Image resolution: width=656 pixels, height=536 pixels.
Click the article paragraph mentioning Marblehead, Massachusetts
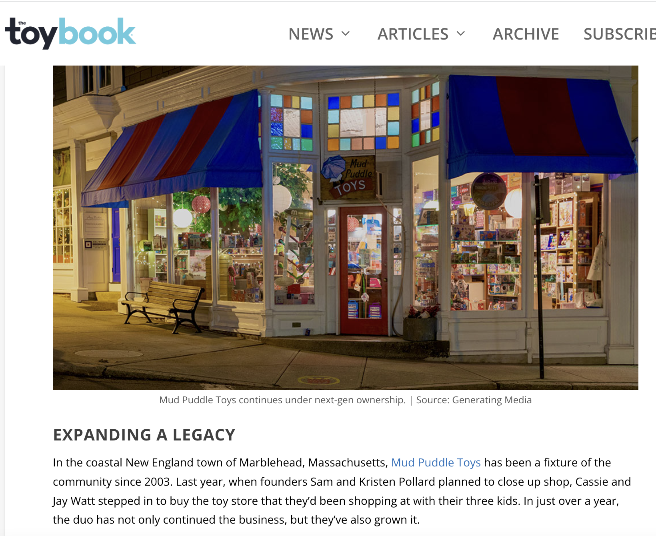tap(342, 491)
